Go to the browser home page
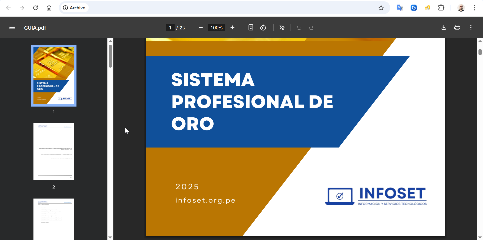Image resolution: width=483 pixels, height=240 pixels. coord(49,8)
